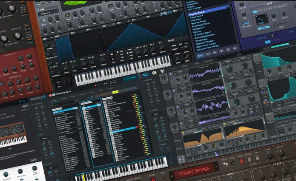This screenshot has height=181, width=296.
Task: Open Nexus filter type dropdown
Action: pyautogui.click(x=52, y=168)
